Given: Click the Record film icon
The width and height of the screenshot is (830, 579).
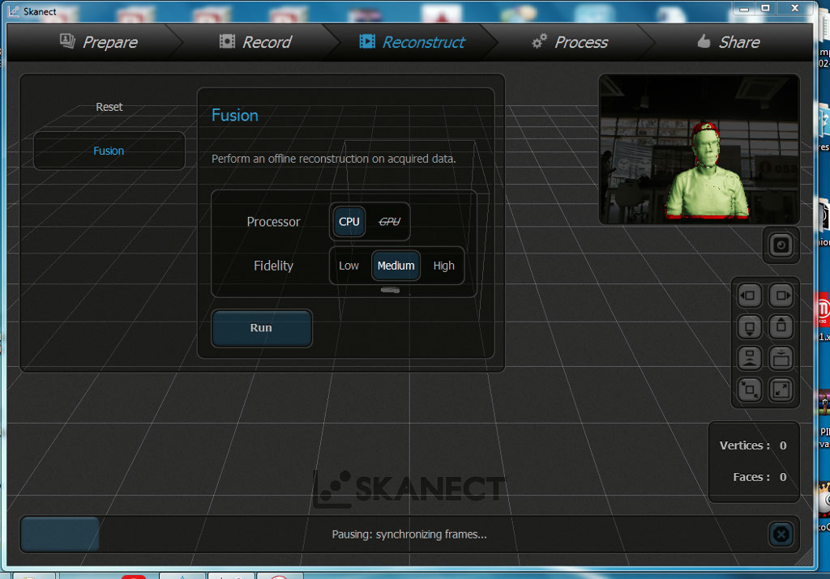Looking at the screenshot, I should 227,41.
